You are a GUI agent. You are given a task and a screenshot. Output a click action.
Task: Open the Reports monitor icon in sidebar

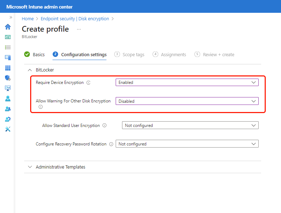point(8,88)
